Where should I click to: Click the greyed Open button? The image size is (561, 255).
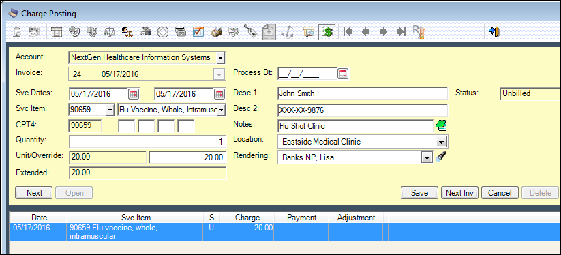tap(74, 193)
